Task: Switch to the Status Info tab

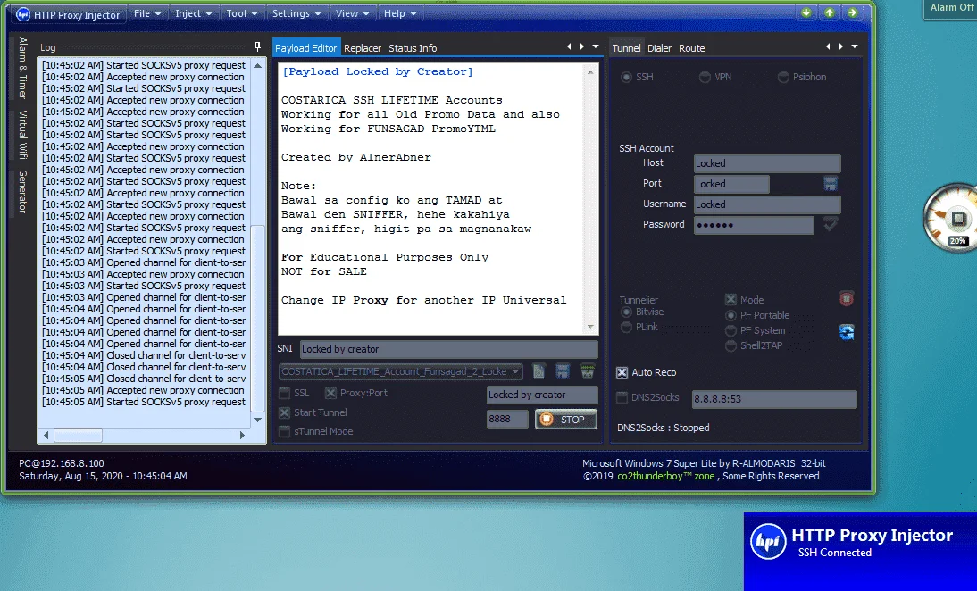Action: [x=413, y=48]
